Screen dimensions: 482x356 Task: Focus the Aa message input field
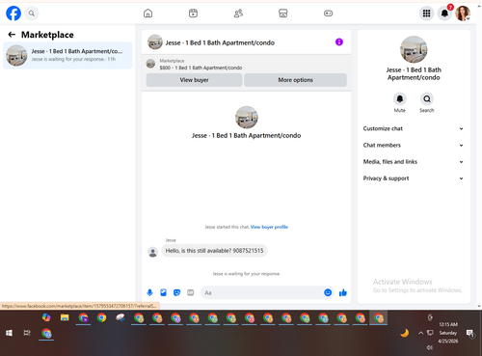(262, 292)
